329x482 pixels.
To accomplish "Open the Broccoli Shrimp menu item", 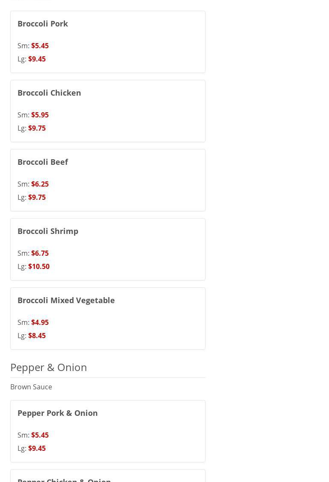I will pyautogui.click(x=48, y=231).
